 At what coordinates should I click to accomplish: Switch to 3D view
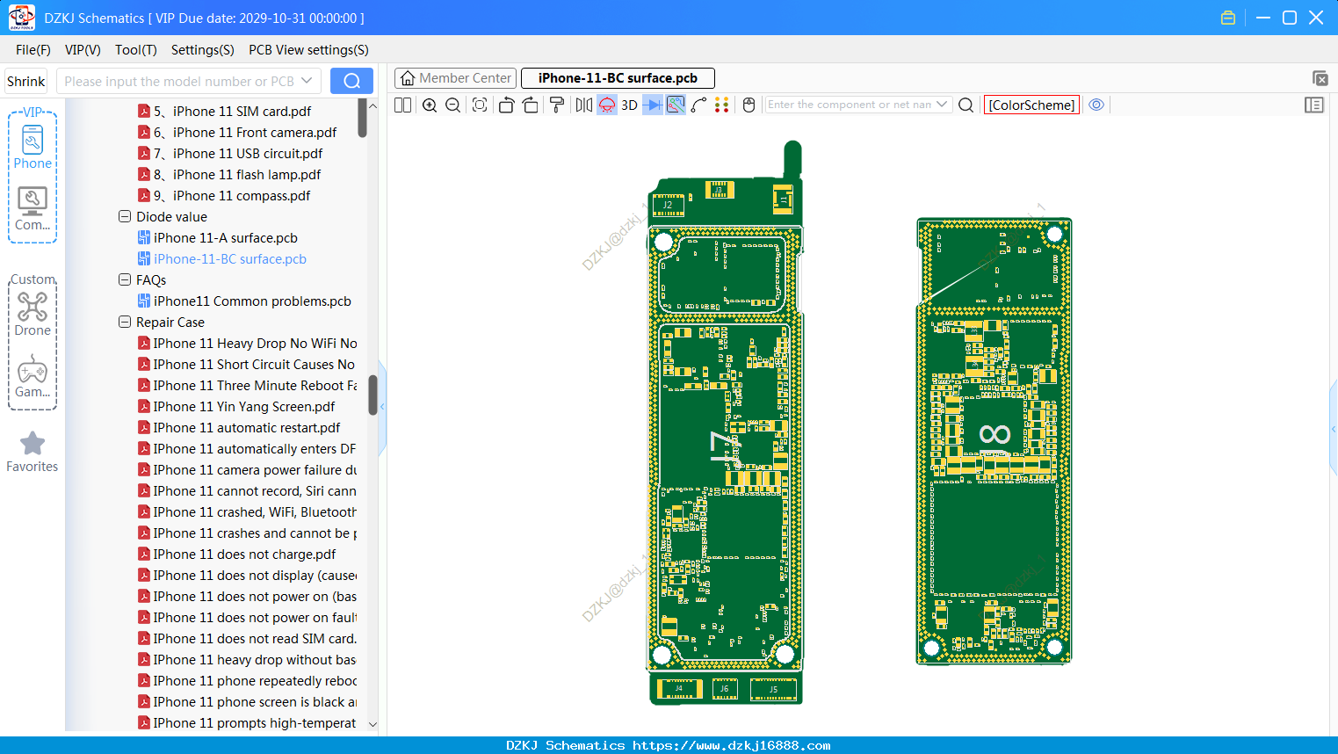(629, 105)
